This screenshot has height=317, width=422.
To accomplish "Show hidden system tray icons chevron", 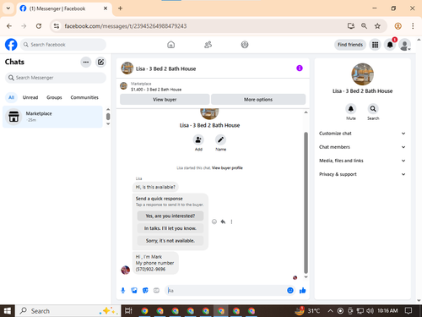I will [x=331, y=311].
